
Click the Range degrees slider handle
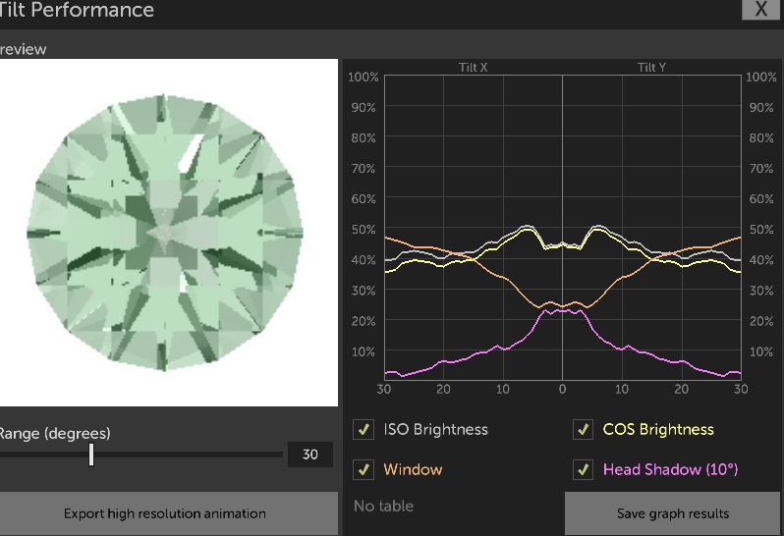pyautogui.click(x=91, y=455)
